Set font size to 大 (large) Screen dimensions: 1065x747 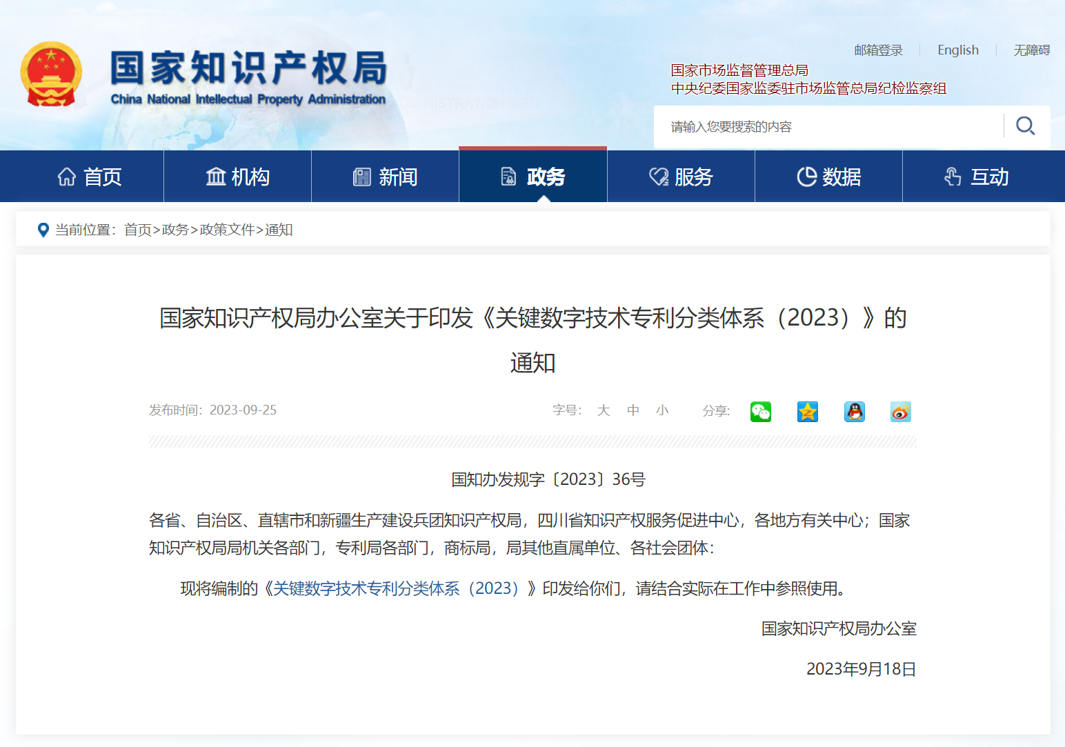coord(604,410)
